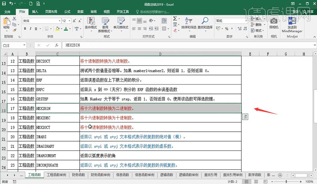This screenshot has width=317, height=184.
Task: Click the AutoSum sigma icon
Action: pyautogui.click(x=175, y=19)
